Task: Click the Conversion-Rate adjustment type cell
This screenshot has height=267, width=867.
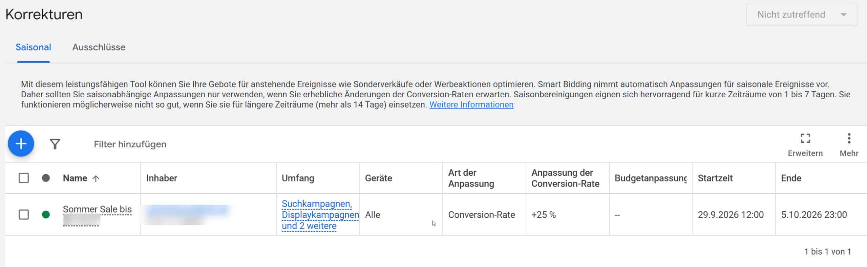Action: [x=481, y=215]
